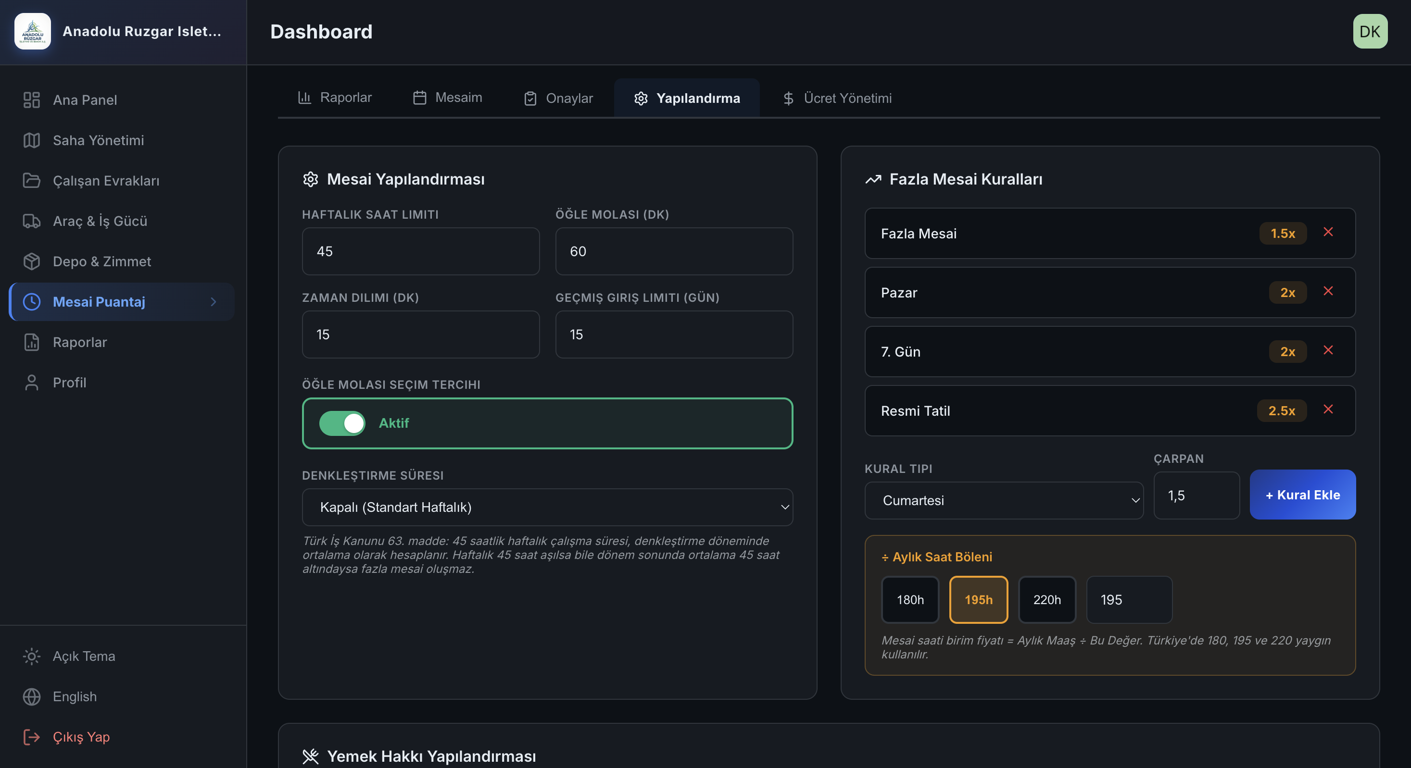Switch to Açık Tema

(122, 657)
